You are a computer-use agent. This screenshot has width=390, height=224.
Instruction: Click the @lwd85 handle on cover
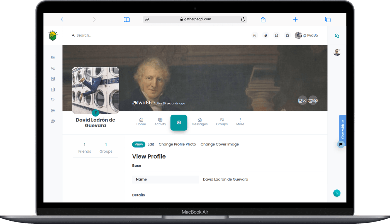tap(142, 103)
